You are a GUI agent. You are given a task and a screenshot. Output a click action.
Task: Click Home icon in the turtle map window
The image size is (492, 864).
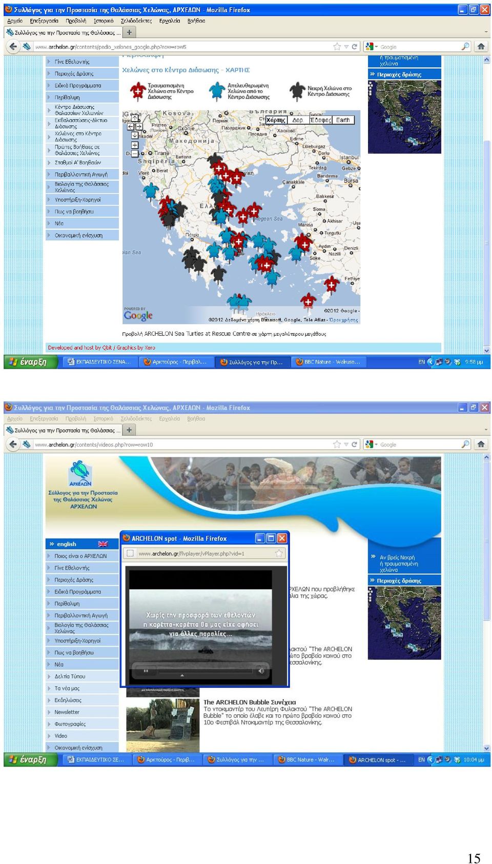coord(481,47)
